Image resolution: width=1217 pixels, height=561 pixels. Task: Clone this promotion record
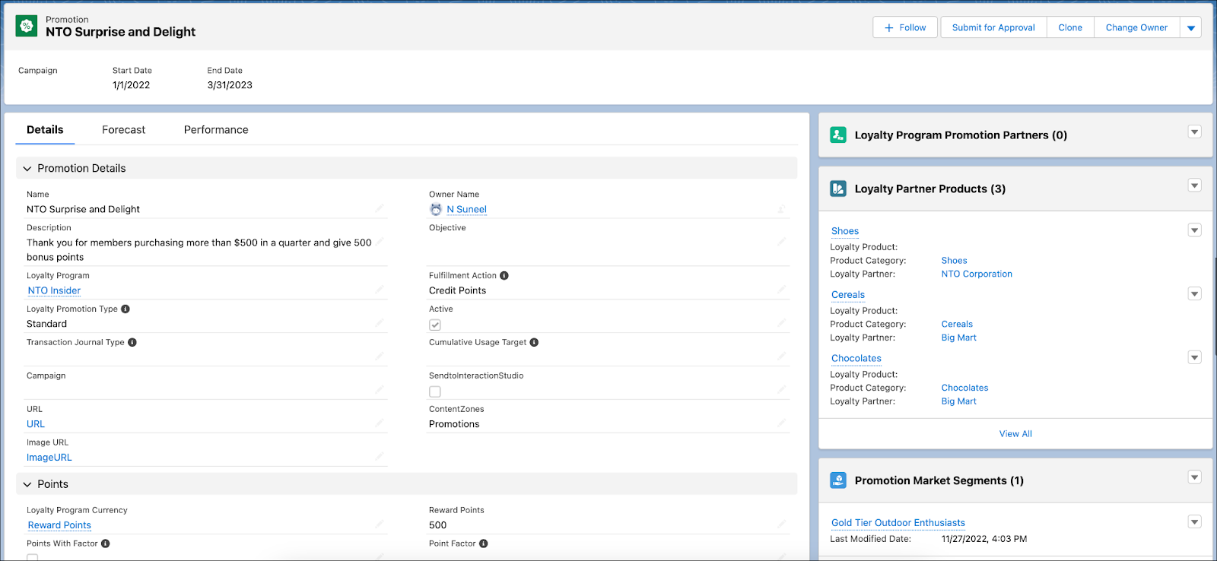(x=1070, y=27)
